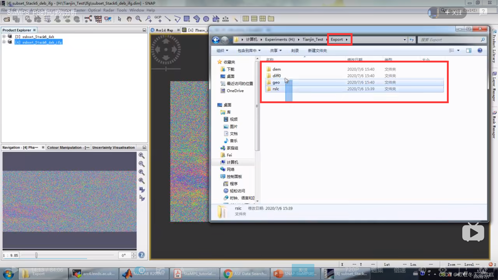Click the Open Product folder icon

tap(7, 19)
